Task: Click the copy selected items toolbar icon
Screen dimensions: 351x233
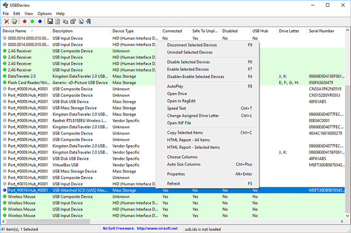Action: coord(66,22)
